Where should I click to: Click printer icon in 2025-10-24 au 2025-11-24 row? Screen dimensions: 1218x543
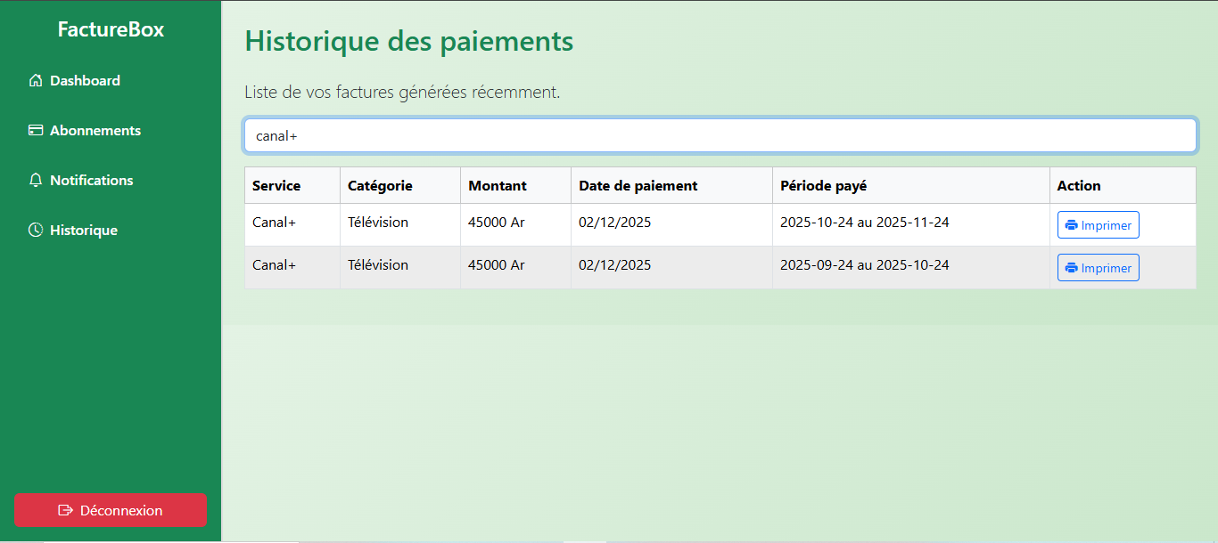click(1072, 226)
